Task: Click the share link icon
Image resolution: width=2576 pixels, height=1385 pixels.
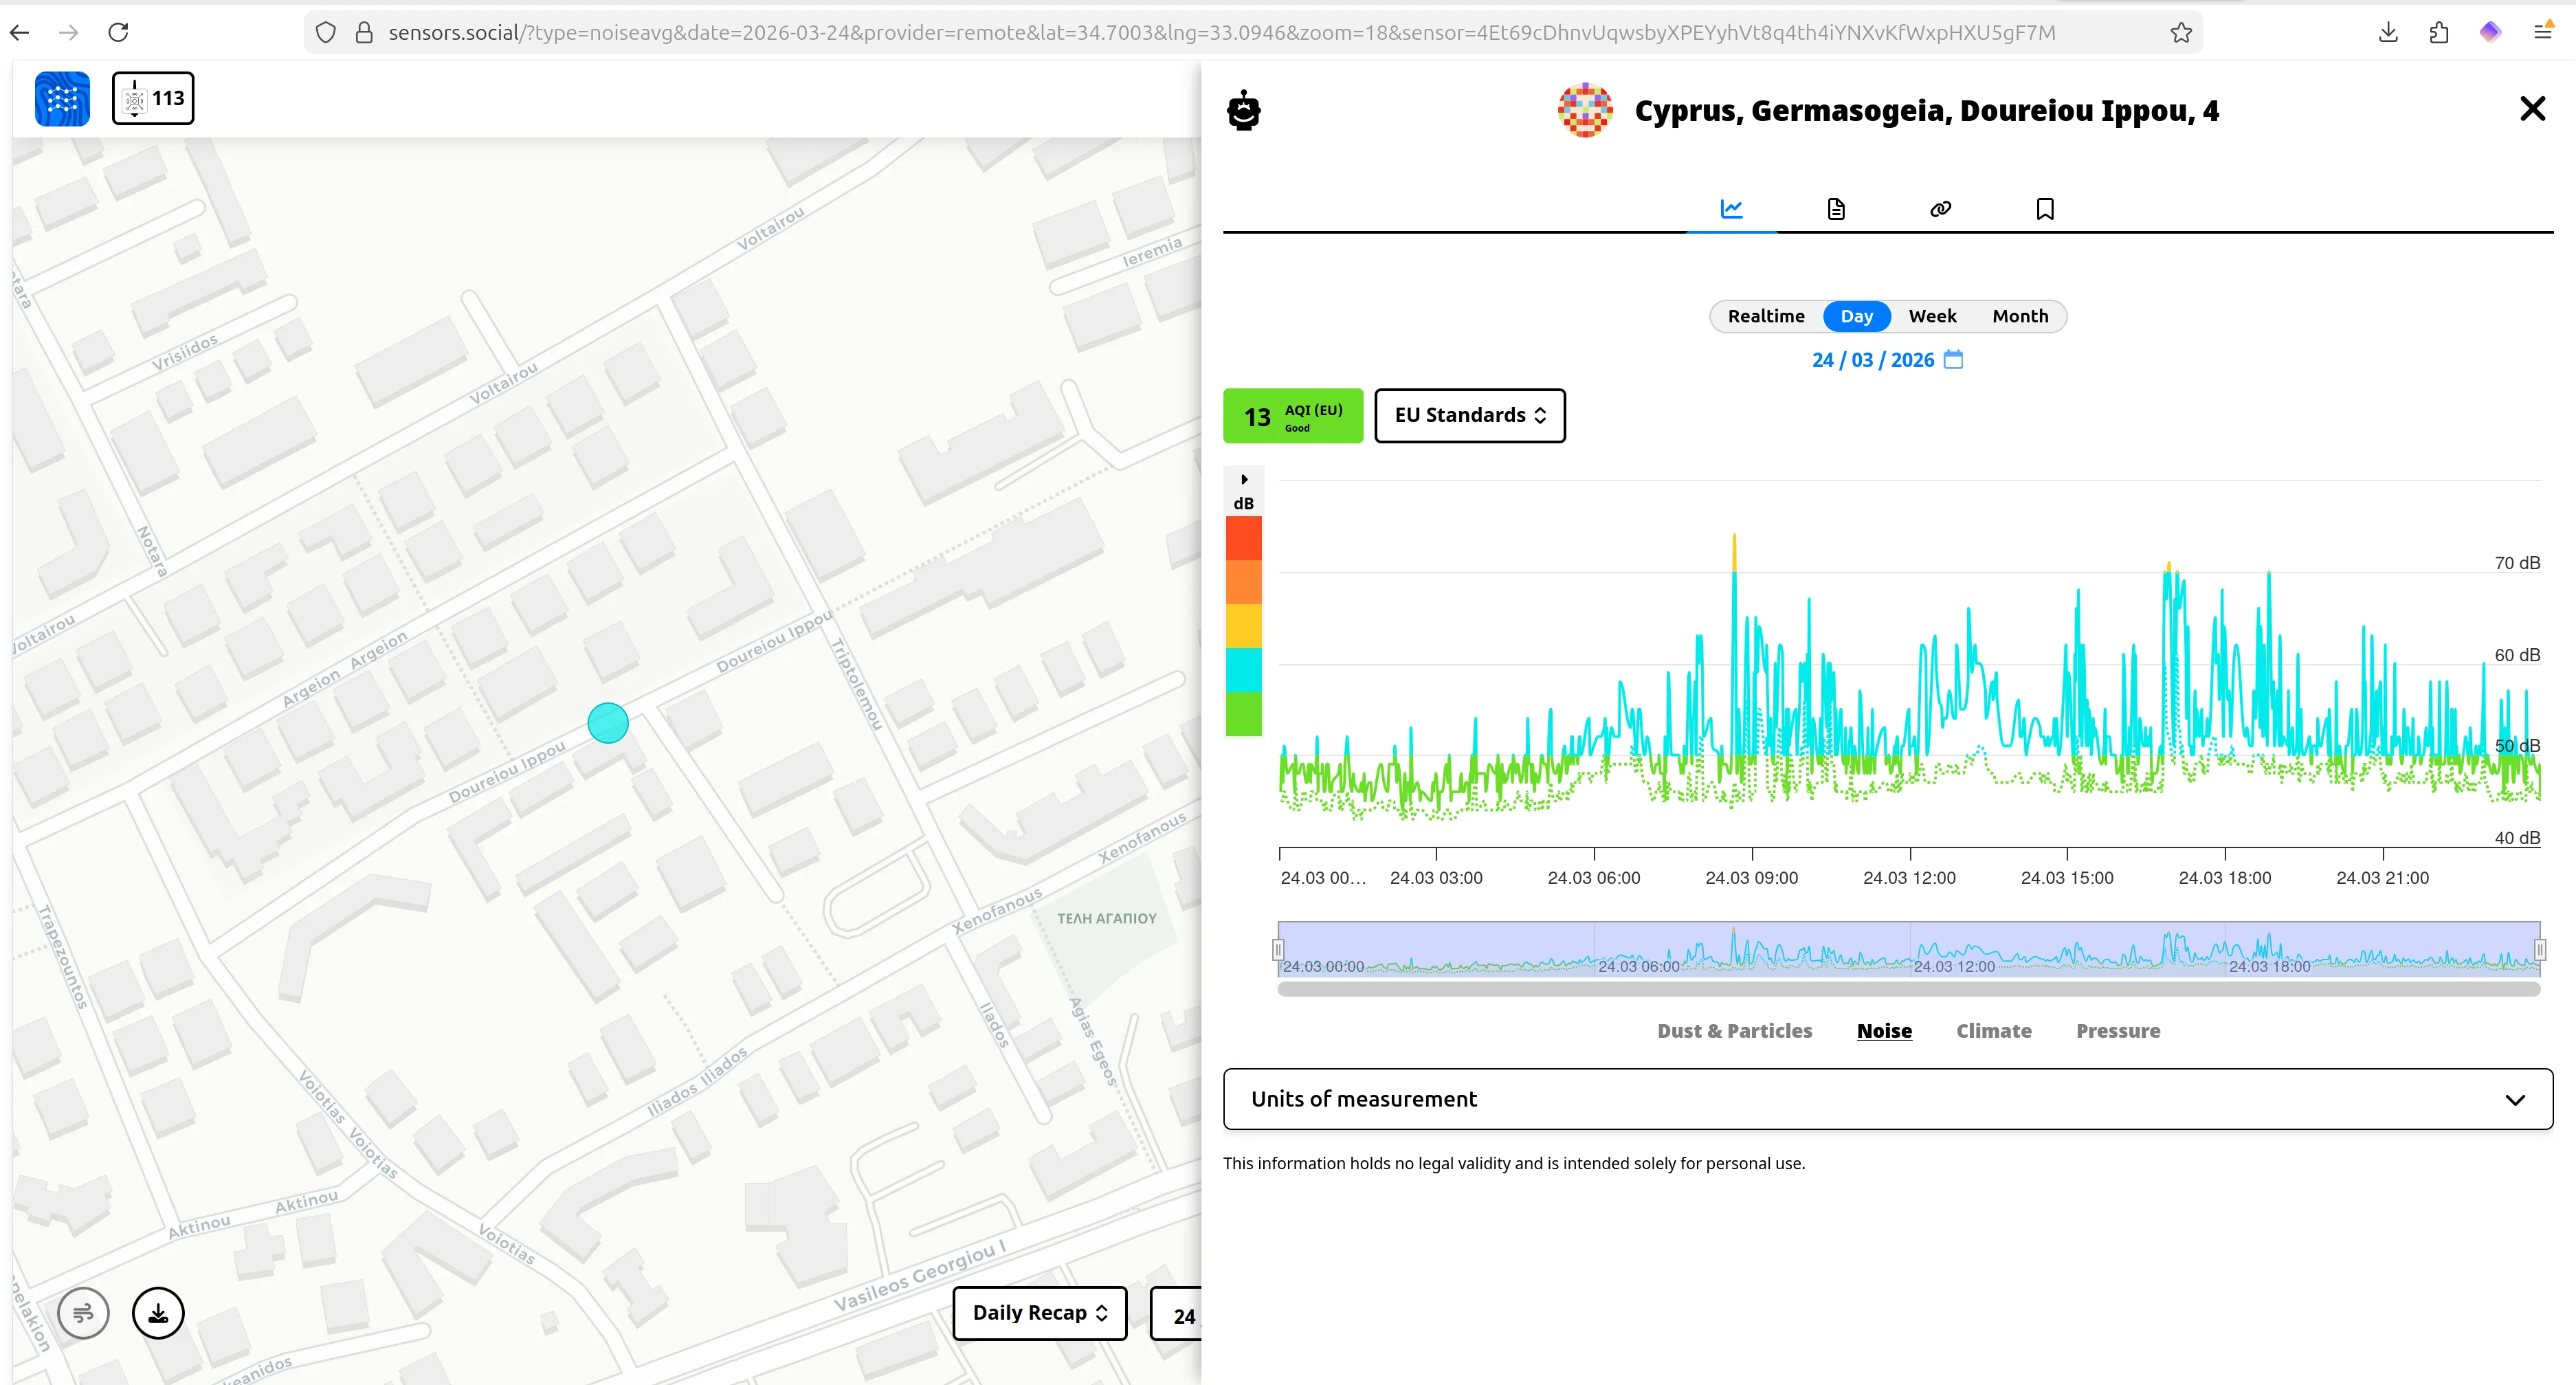Action: (1940, 208)
